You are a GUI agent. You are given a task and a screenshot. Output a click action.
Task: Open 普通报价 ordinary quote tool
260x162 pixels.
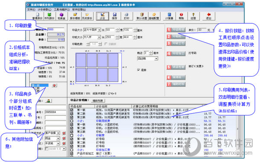pyautogui.click(x=37, y=16)
